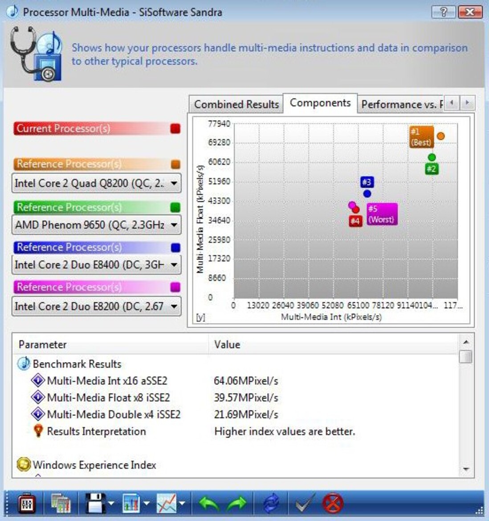This screenshot has width=489, height=521.
Task: Select the Windows Experience Index row
Action: click(94, 465)
